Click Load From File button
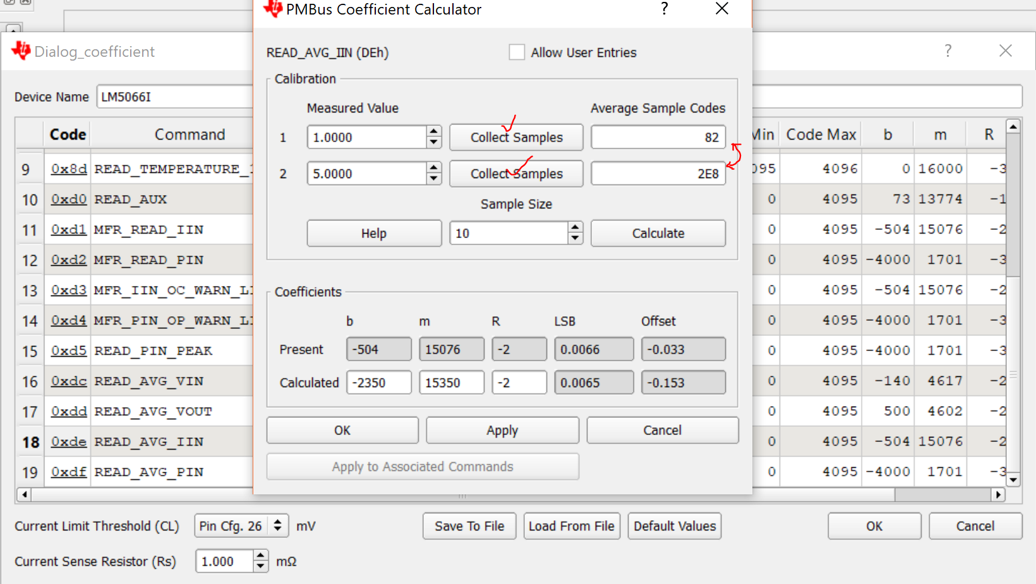 pos(572,526)
